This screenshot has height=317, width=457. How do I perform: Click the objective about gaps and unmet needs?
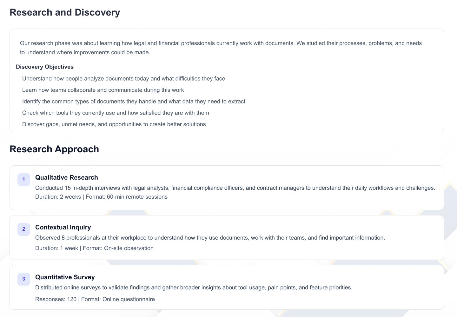[114, 124]
